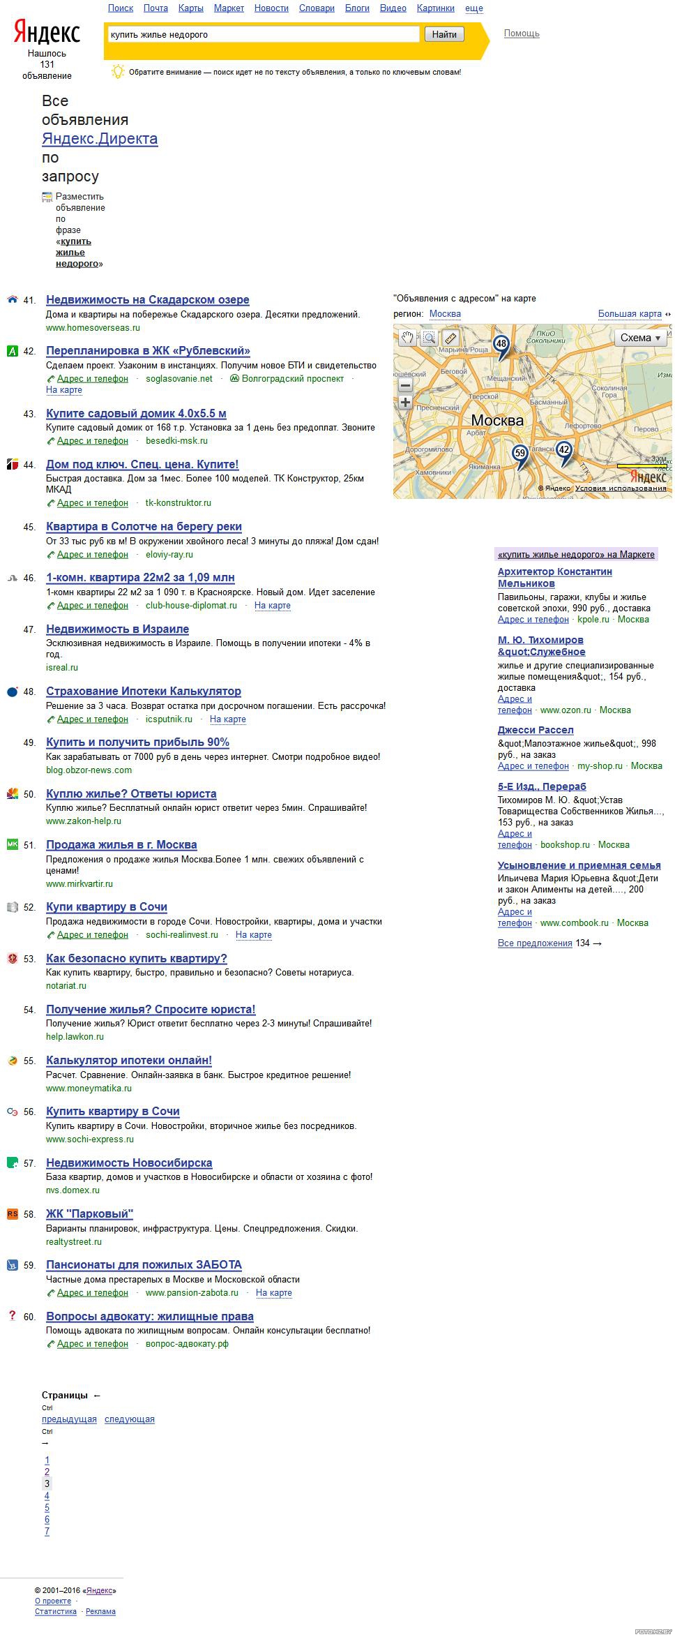The height and width of the screenshot is (1637, 675).
Task: Go to results page 1
Action: pos(47,1460)
